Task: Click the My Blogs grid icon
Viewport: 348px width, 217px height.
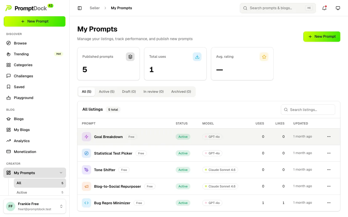Action: coord(8,130)
